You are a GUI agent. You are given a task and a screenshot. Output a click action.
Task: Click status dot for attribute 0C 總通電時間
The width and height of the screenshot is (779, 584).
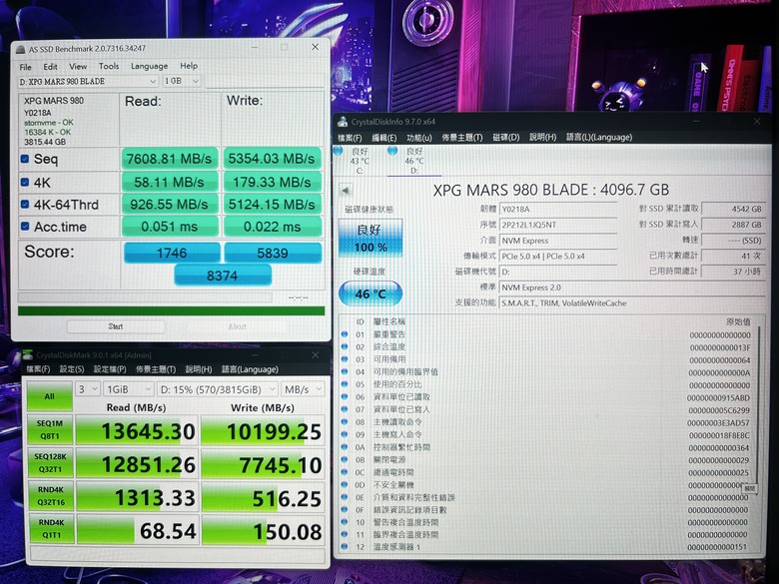coord(345,472)
